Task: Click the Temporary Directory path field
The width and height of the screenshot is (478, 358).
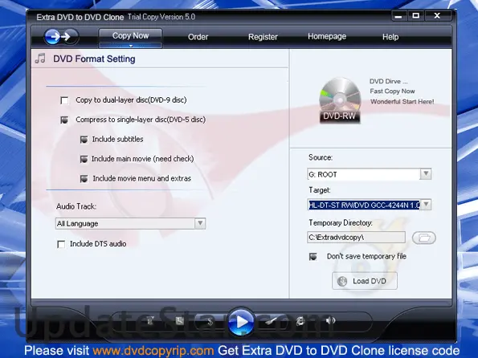Action: click(x=356, y=238)
